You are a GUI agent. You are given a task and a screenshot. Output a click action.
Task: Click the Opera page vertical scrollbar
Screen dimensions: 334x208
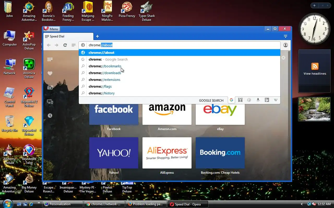tap(289, 94)
